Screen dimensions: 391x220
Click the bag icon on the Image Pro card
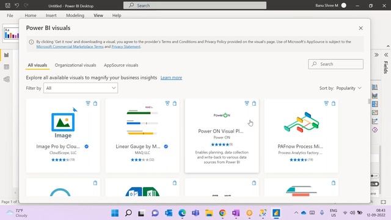click(x=95, y=103)
